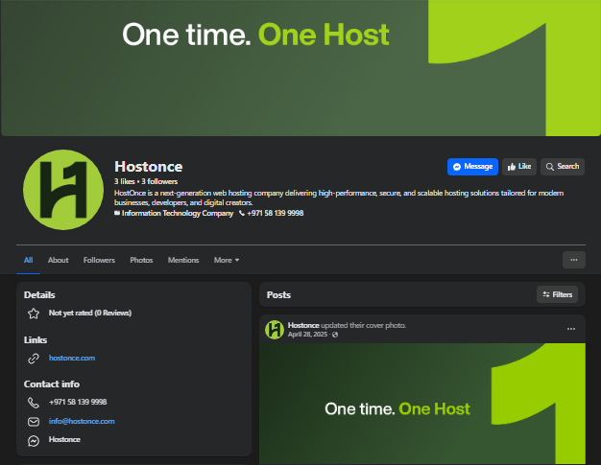Visit the hostonce.com link
Viewport: 601px width, 465px height.
click(72, 358)
